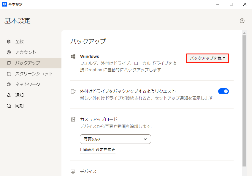
Task: Toggle the external drive backup request switch
Action: [x=224, y=91]
